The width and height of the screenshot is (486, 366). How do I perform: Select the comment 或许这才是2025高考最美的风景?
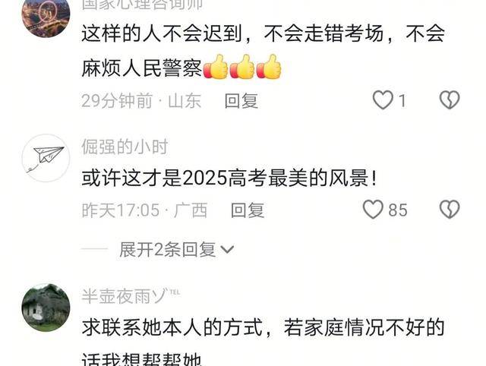[229, 178]
